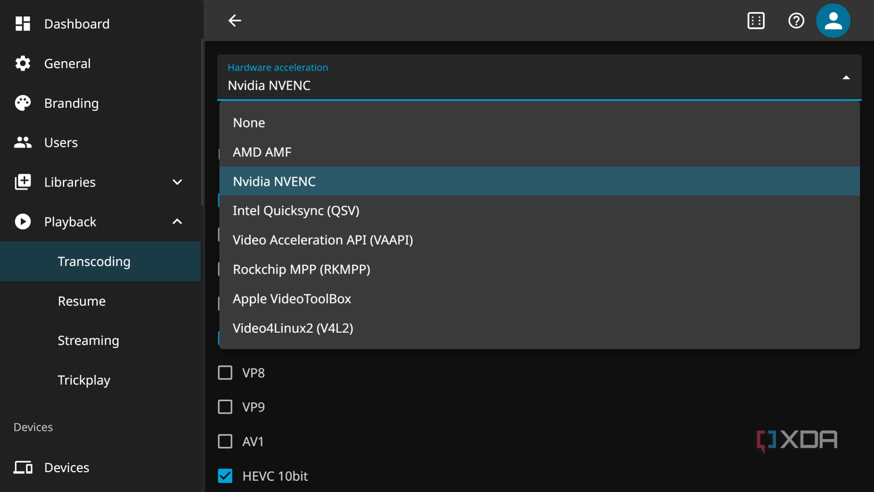Screen dimensions: 874x492
Task: Pick Rockchip MPP (RKMPP) option
Action: 540,269
